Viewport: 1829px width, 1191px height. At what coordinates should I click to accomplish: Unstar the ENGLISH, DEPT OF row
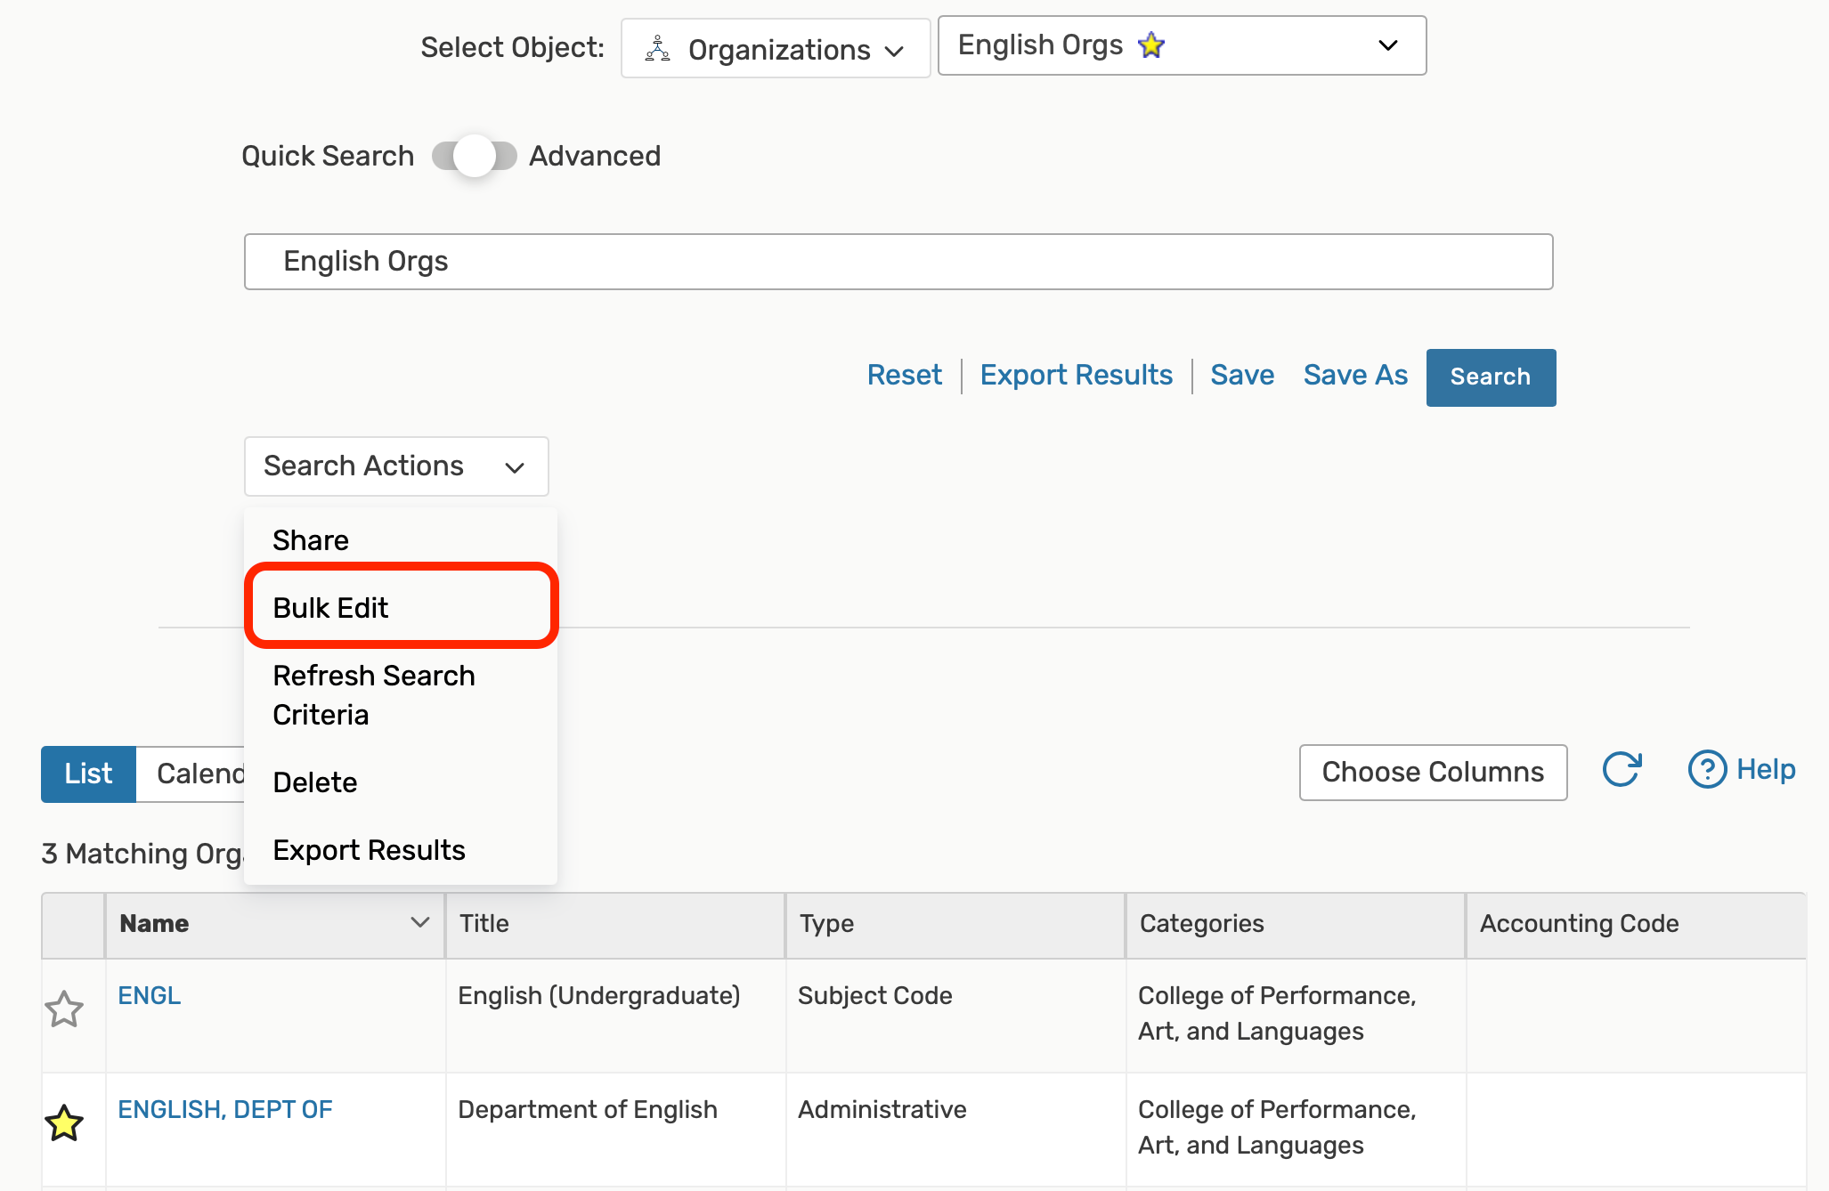point(64,1123)
